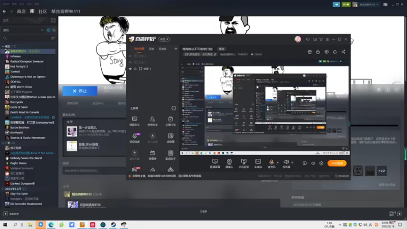Image resolution: width=407 pixels, height=229 pixels.
Task: Open Windows Start menu
Action: coord(5,225)
